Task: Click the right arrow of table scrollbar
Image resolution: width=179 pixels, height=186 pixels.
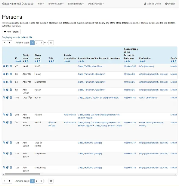Action: click(x=176, y=174)
